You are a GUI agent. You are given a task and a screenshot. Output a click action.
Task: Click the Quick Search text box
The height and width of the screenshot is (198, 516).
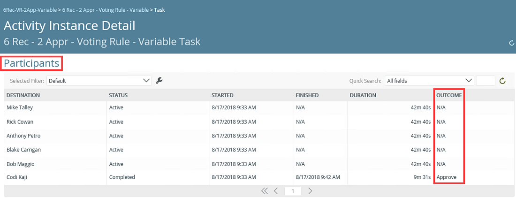[x=486, y=81]
